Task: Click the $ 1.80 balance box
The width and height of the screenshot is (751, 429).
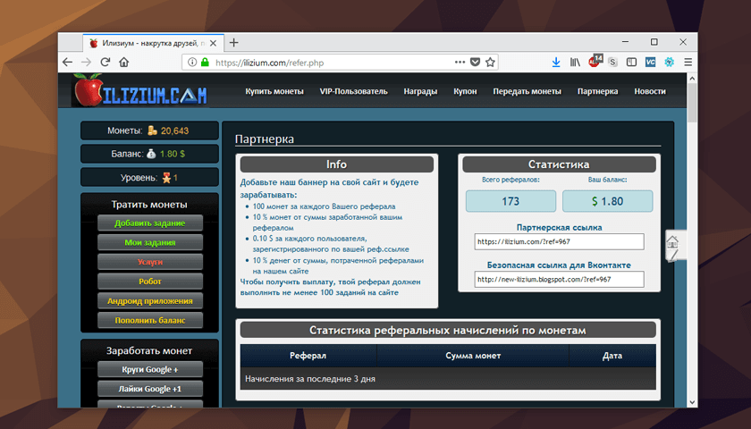Action: 607,201
